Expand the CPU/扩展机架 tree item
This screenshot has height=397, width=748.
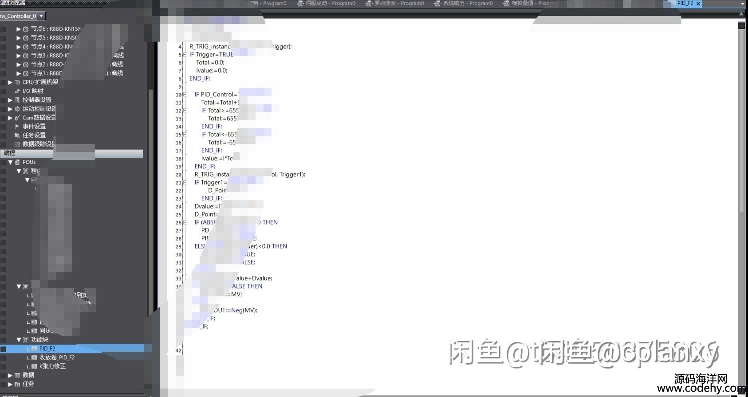(10, 82)
